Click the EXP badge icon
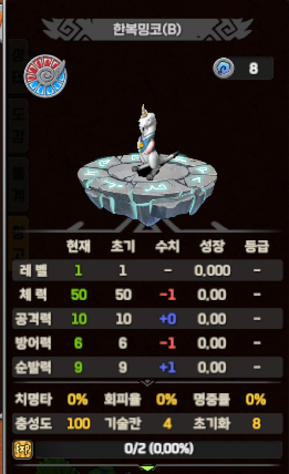This screenshot has width=289, height=474. pyautogui.click(x=23, y=449)
